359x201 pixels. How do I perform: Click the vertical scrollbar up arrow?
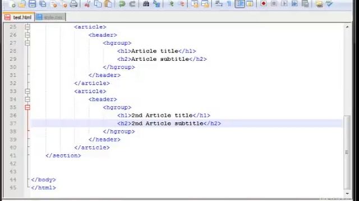[347, 27]
